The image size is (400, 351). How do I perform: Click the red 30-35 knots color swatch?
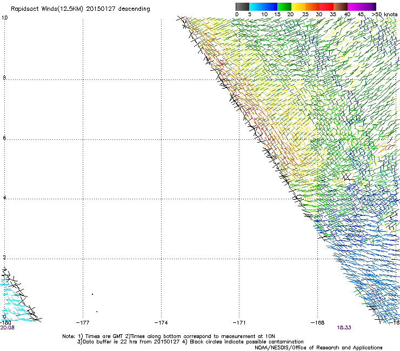[326, 6]
